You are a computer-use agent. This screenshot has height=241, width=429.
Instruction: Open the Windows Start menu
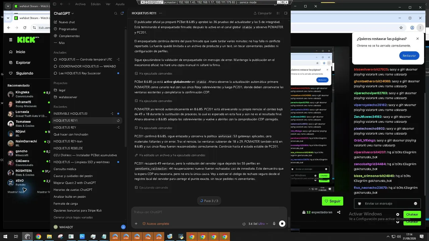pos(5,237)
